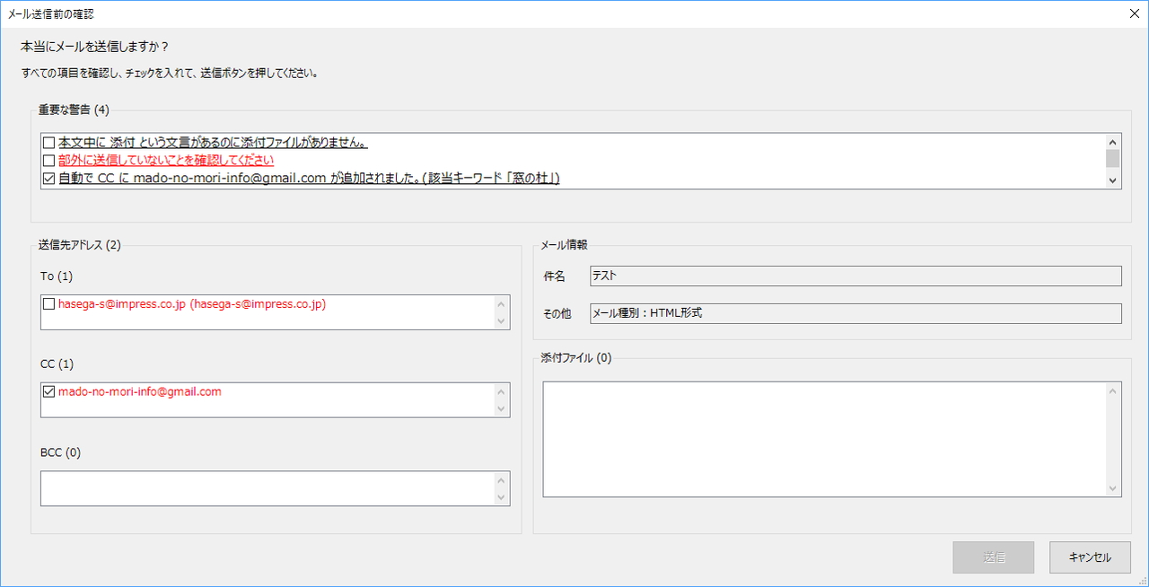
Task: Click the BCC list down arrow
Action: point(503,495)
